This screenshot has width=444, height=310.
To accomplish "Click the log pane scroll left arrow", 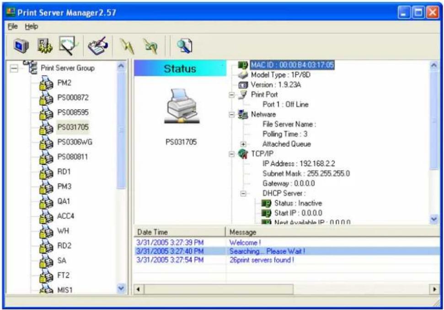I will [139, 289].
